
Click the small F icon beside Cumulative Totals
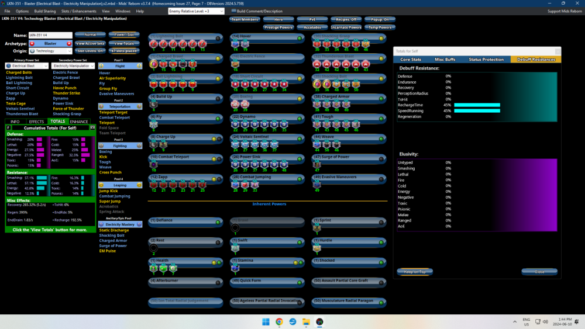(9, 128)
